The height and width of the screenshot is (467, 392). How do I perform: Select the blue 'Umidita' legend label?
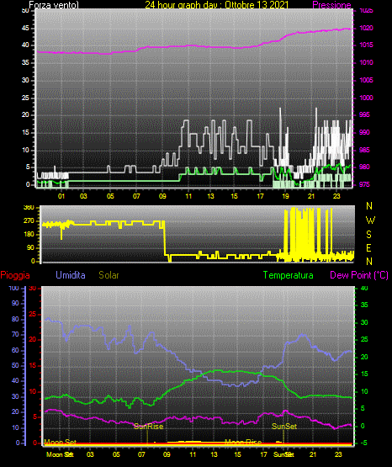click(71, 275)
